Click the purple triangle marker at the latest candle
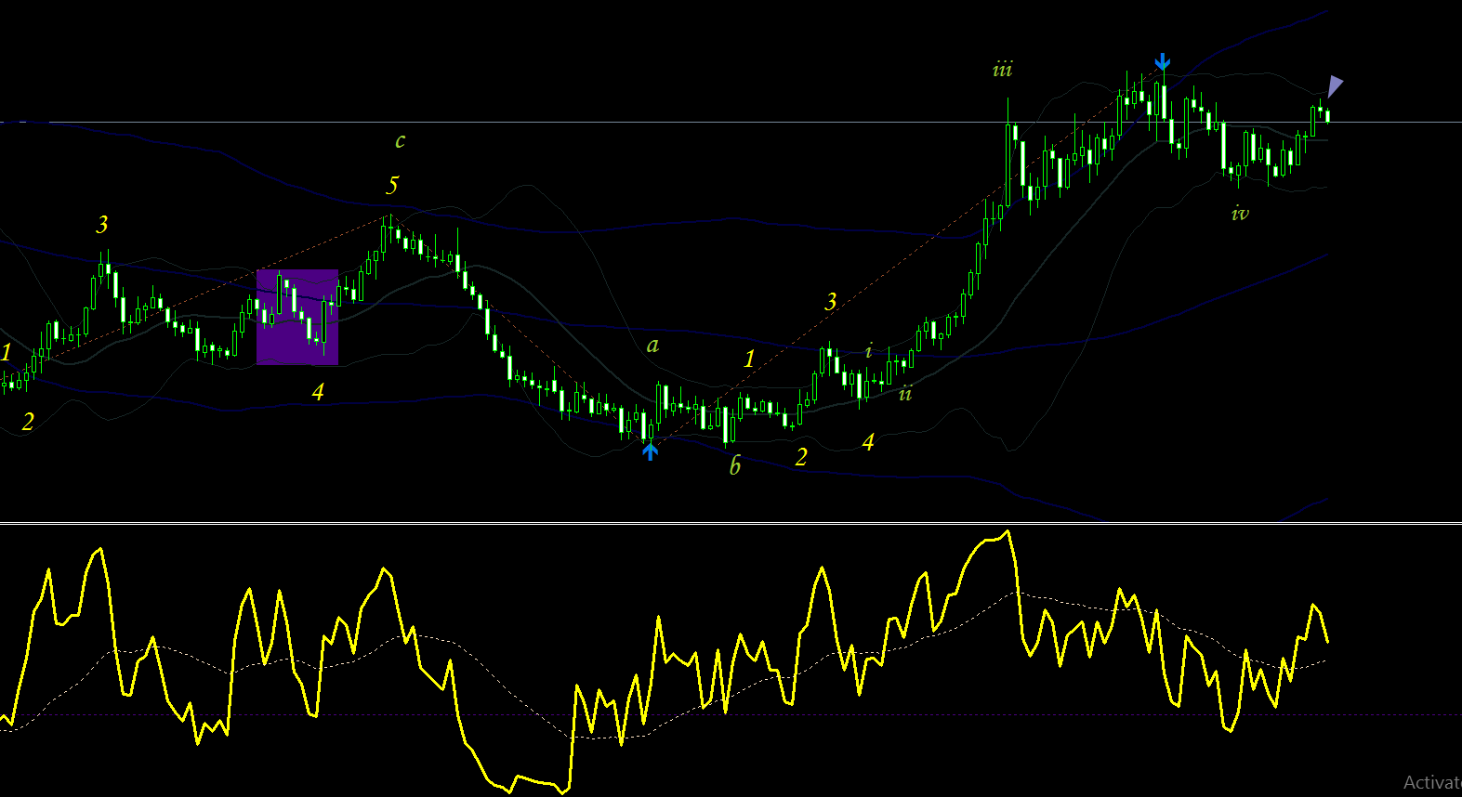The image size is (1462, 797). coord(1335,86)
